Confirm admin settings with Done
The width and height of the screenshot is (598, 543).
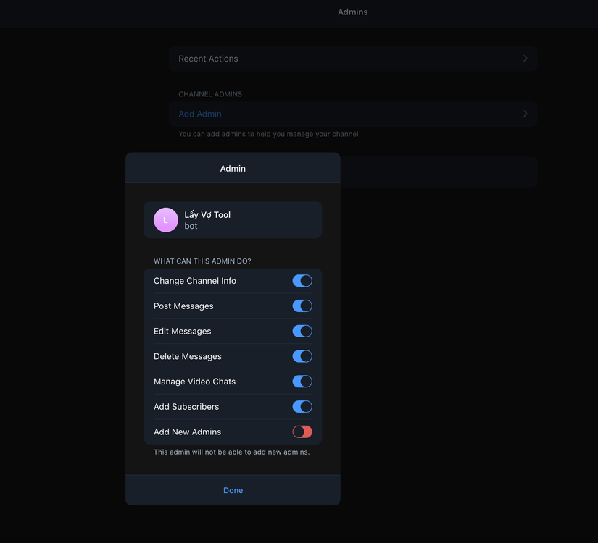pos(233,490)
